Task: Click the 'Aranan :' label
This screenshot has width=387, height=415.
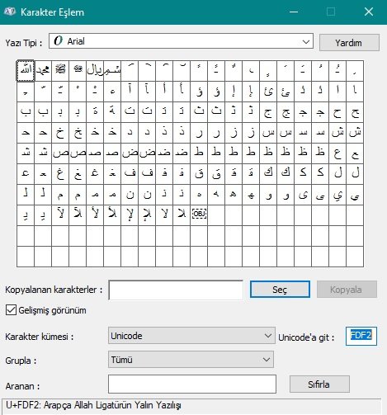Action: [22, 386]
